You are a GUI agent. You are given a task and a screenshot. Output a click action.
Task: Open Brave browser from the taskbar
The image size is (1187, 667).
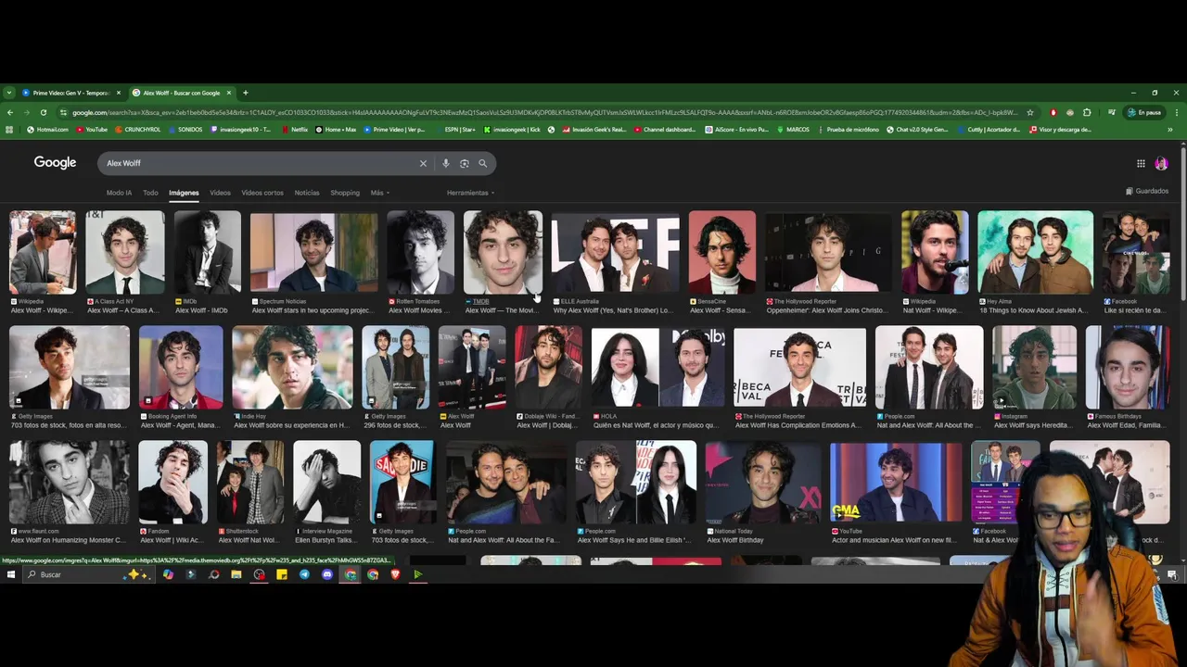(395, 574)
